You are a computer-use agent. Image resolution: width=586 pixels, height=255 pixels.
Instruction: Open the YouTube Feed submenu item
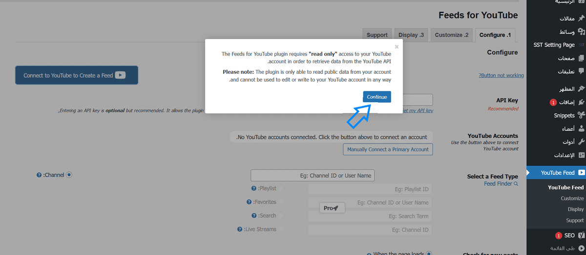(x=565, y=188)
